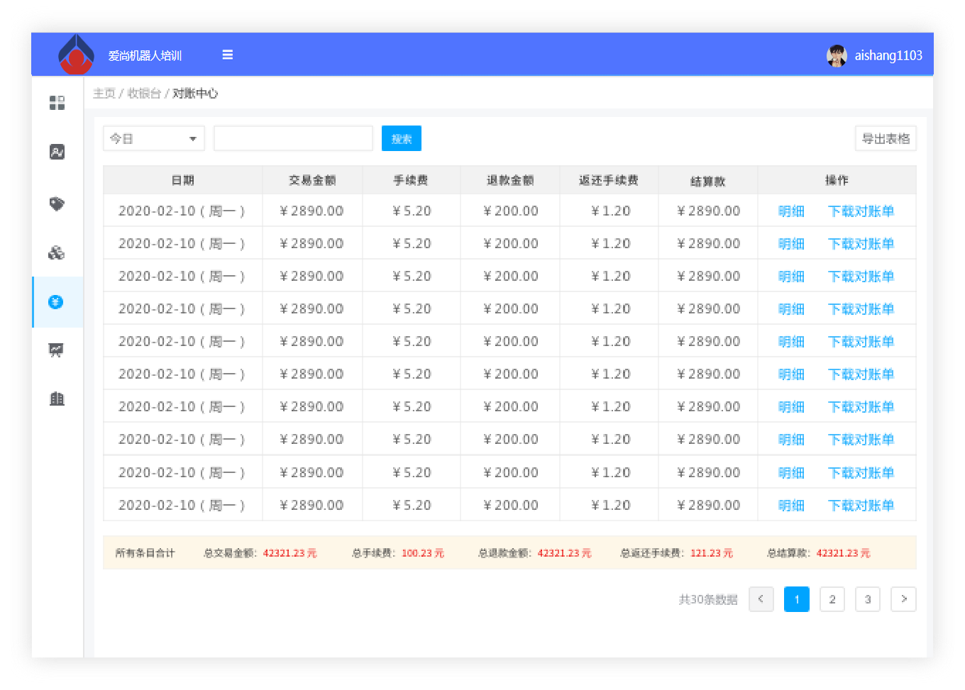Open 明细 link in the first table row
This screenshot has height=690, width=965.
[x=791, y=211]
